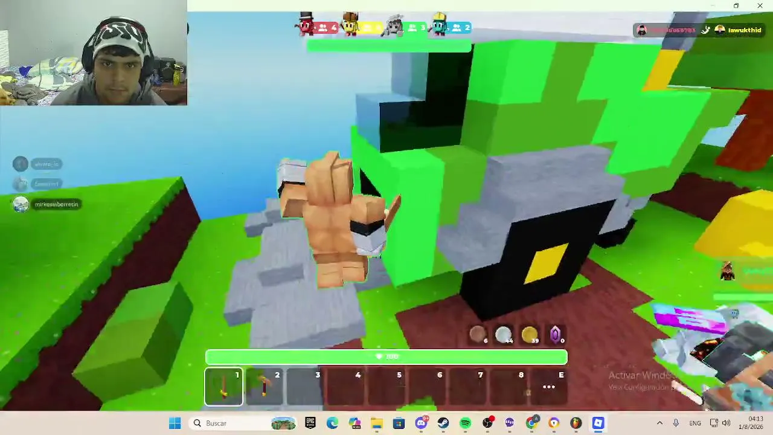Select empty hotbar slot 5
This screenshot has width=773, height=435.
click(386, 387)
